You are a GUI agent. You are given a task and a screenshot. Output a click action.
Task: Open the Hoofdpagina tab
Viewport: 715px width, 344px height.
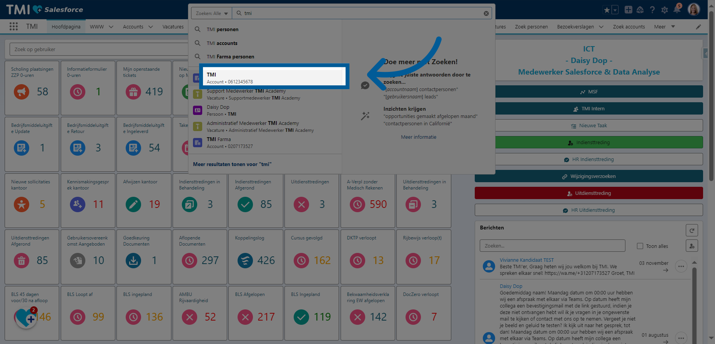pos(66,27)
